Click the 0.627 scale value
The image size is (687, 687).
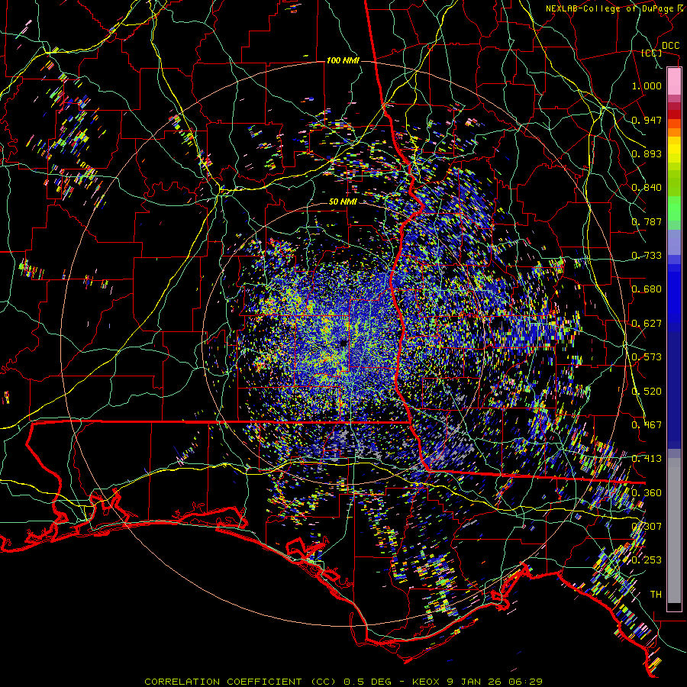[647, 324]
